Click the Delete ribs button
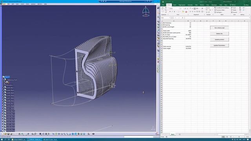 (219, 34)
